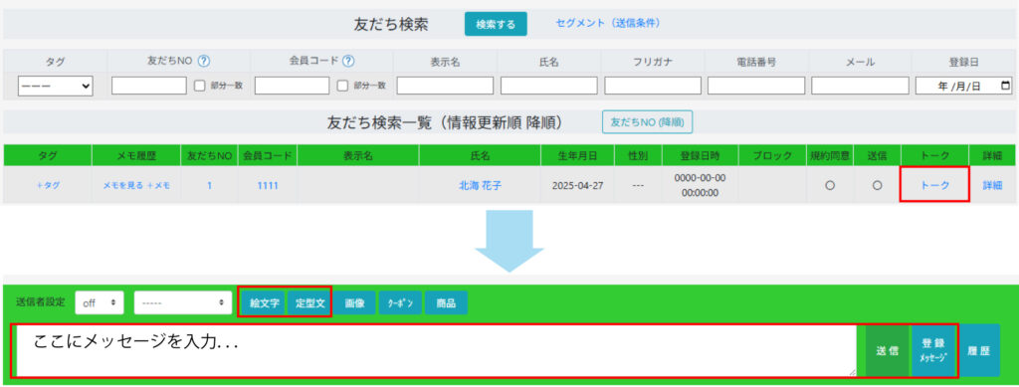The width and height of the screenshot is (1019, 387).
Task: Focus the 友だちNO input field
Action: 149,86
